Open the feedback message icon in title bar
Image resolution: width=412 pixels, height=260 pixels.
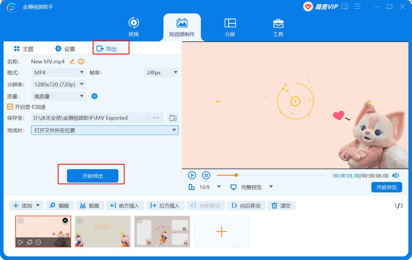[344, 6]
